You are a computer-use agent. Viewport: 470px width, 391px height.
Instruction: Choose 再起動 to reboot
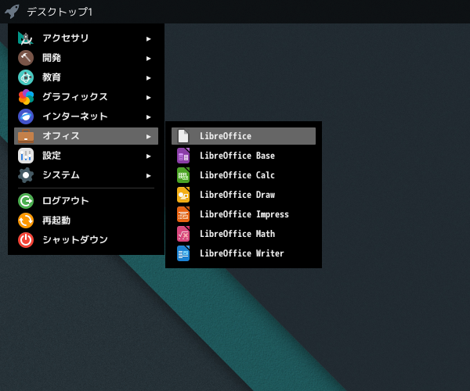(x=86, y=221)
